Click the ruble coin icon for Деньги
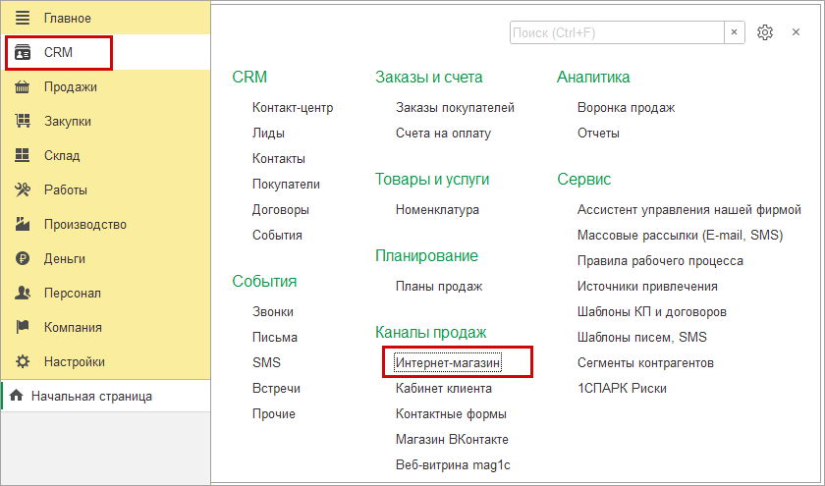The image size is (825, 486). click(x=24, y=259)
